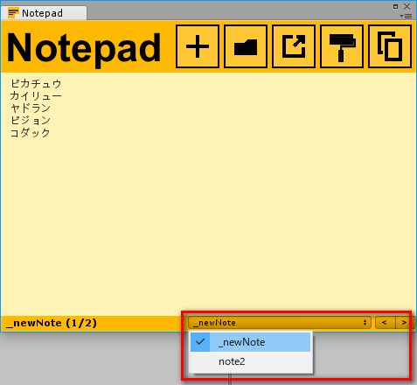The image size is (417, 385).
Task: Click the copy note icon
Action: 390,46
